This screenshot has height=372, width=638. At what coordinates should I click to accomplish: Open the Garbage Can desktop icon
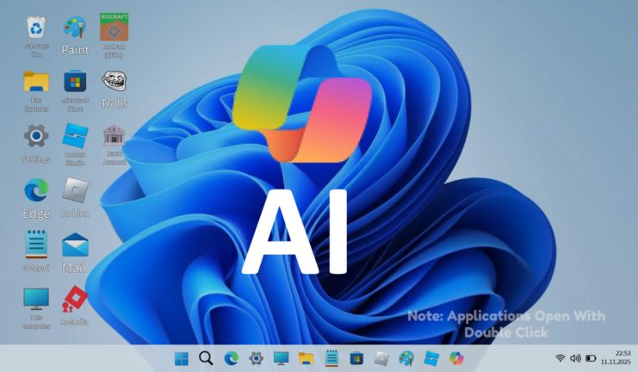(36, 28)
